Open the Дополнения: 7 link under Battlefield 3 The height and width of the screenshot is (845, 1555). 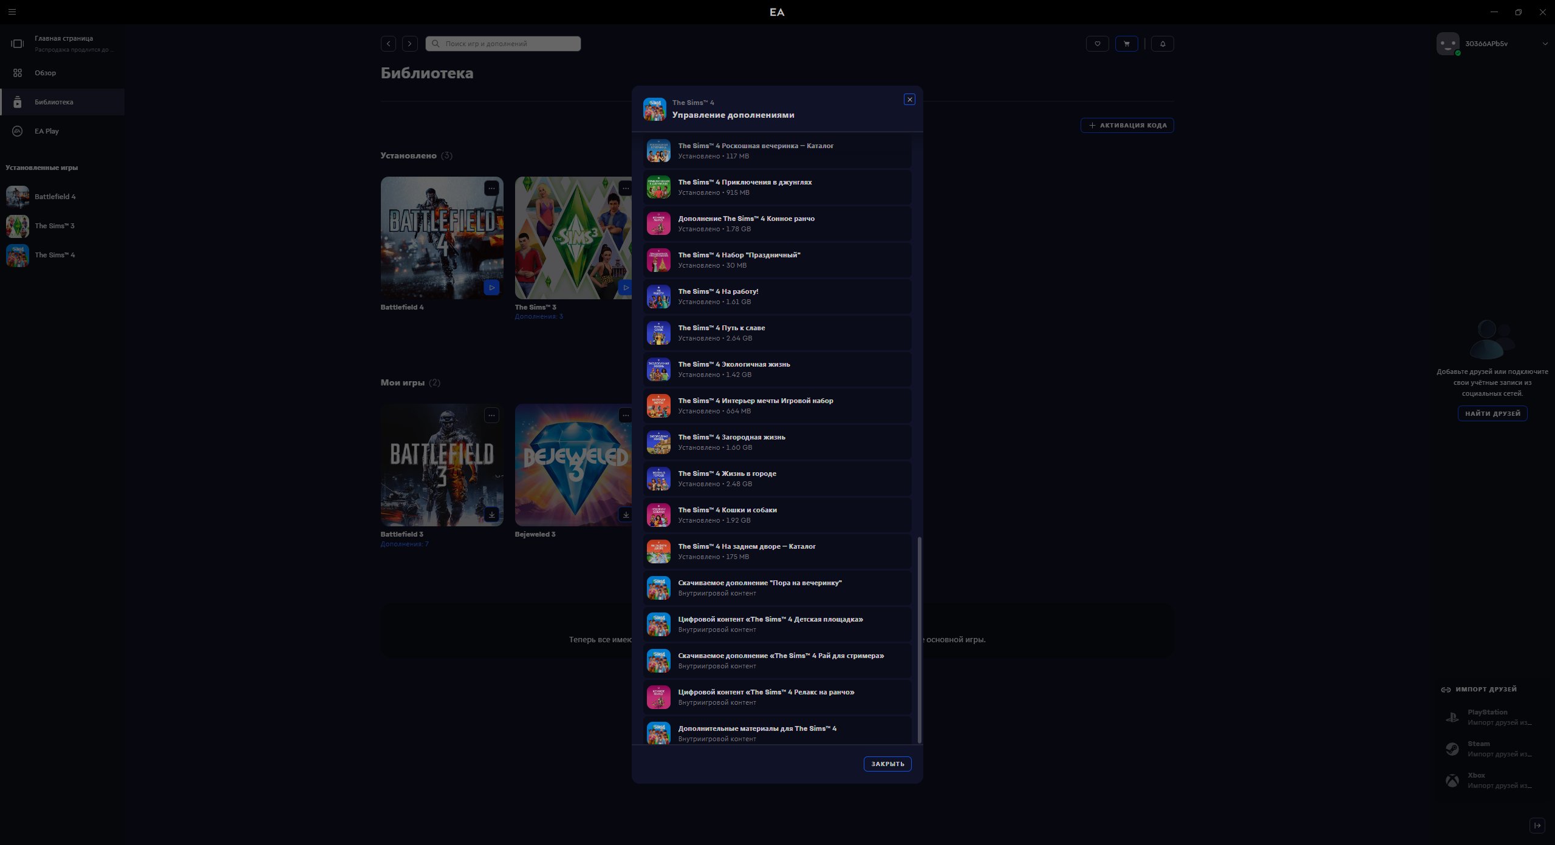click(x=405, y=544)
